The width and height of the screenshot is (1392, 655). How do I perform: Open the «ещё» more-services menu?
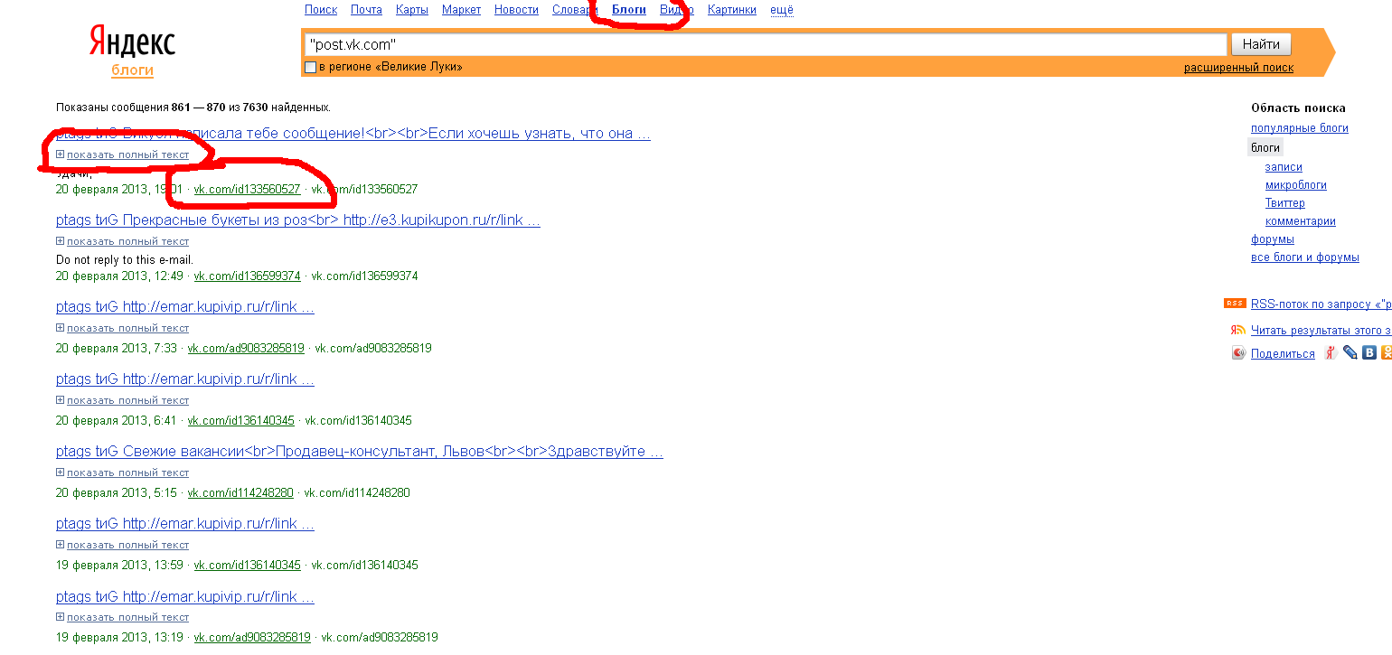(782, 10)
